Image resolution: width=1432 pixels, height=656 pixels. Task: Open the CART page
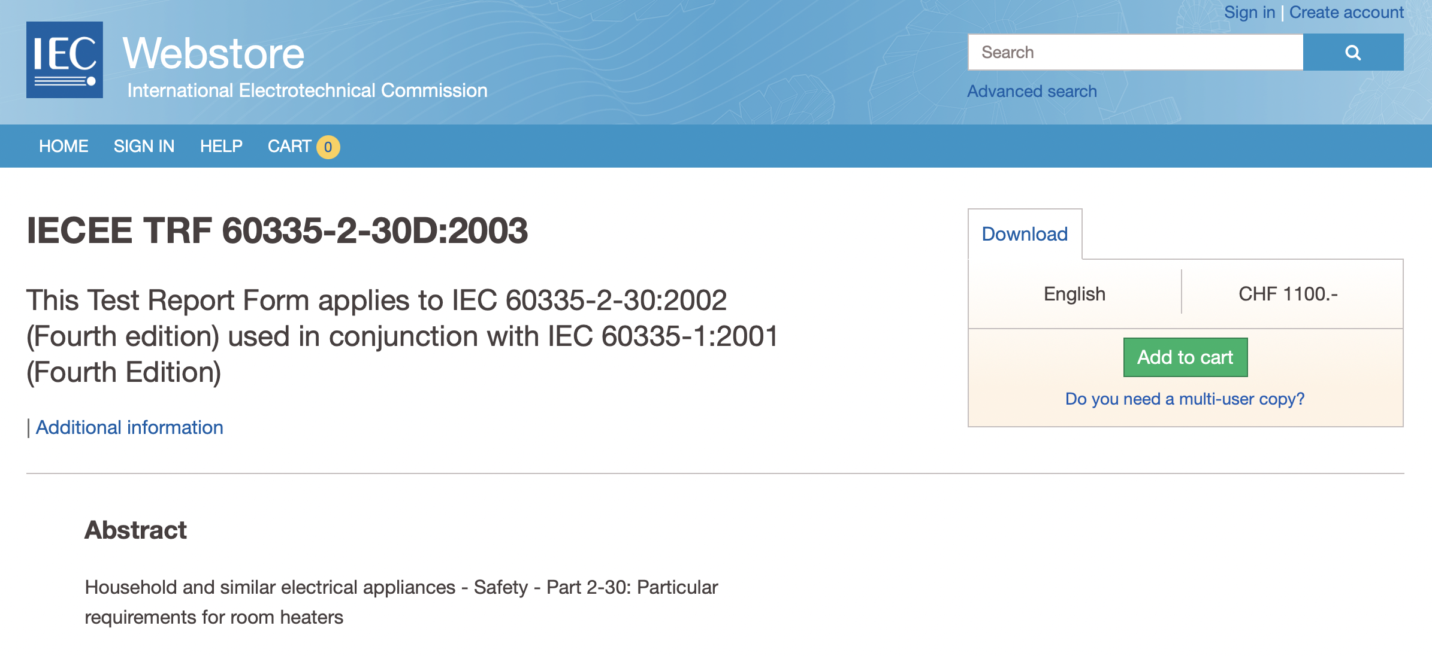290,146
